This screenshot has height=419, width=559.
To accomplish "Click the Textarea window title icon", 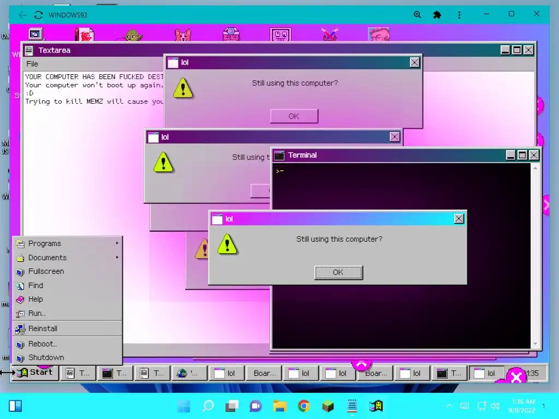I will coord(29,51).
